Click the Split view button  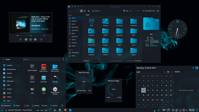pos(126,11)
